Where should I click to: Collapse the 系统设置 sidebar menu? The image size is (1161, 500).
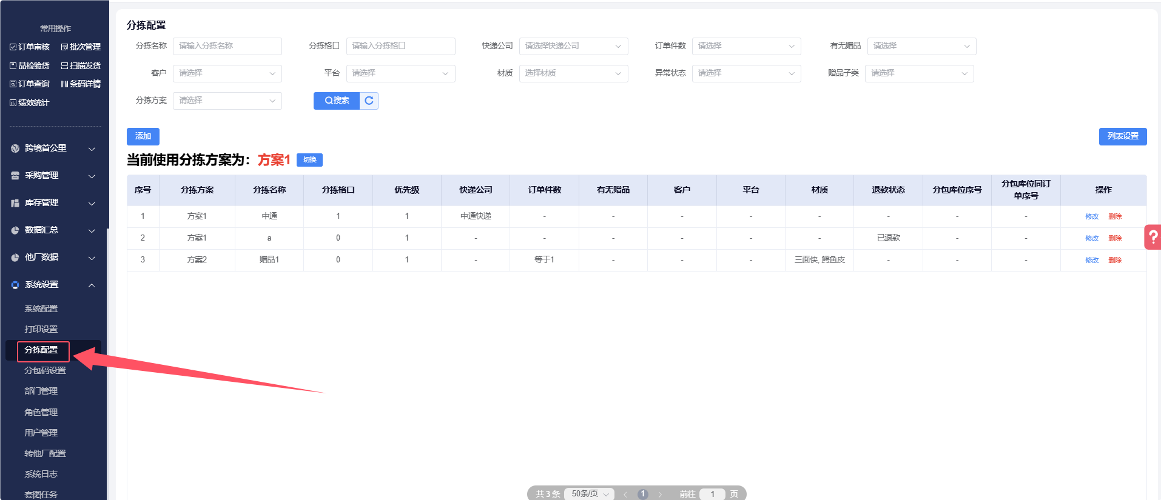click(53, 285)
